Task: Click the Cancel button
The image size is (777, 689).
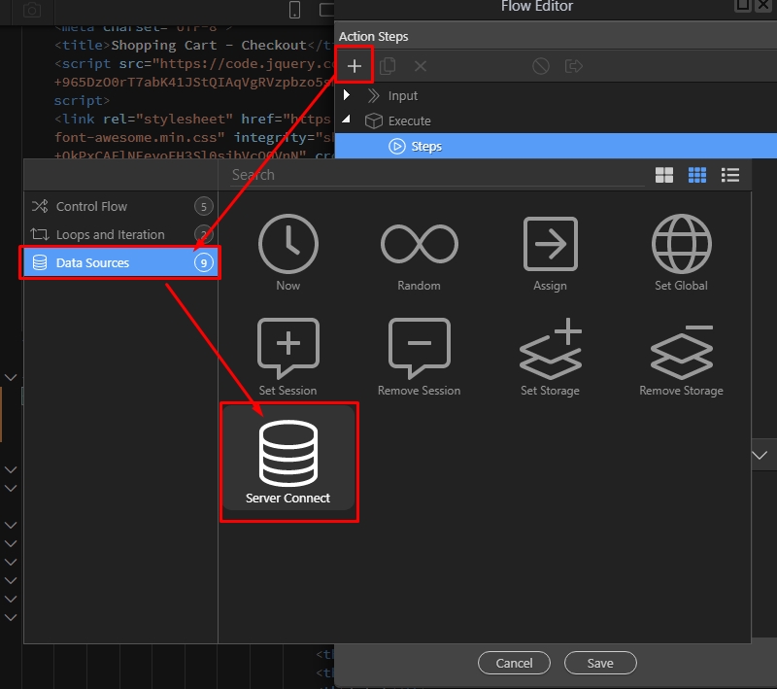Action: 514,663
